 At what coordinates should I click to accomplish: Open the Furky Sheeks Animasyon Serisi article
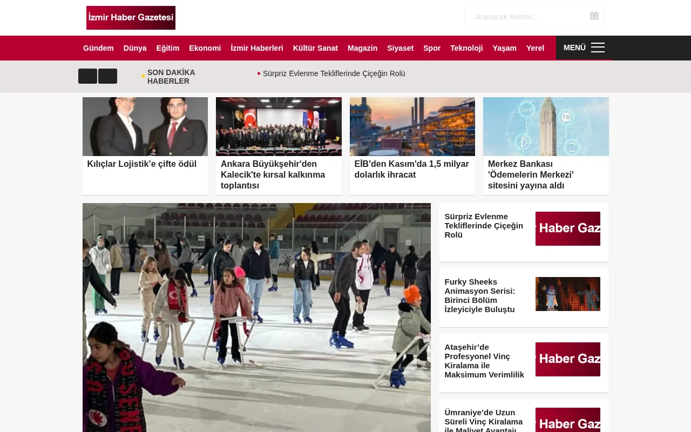(479, 295)
